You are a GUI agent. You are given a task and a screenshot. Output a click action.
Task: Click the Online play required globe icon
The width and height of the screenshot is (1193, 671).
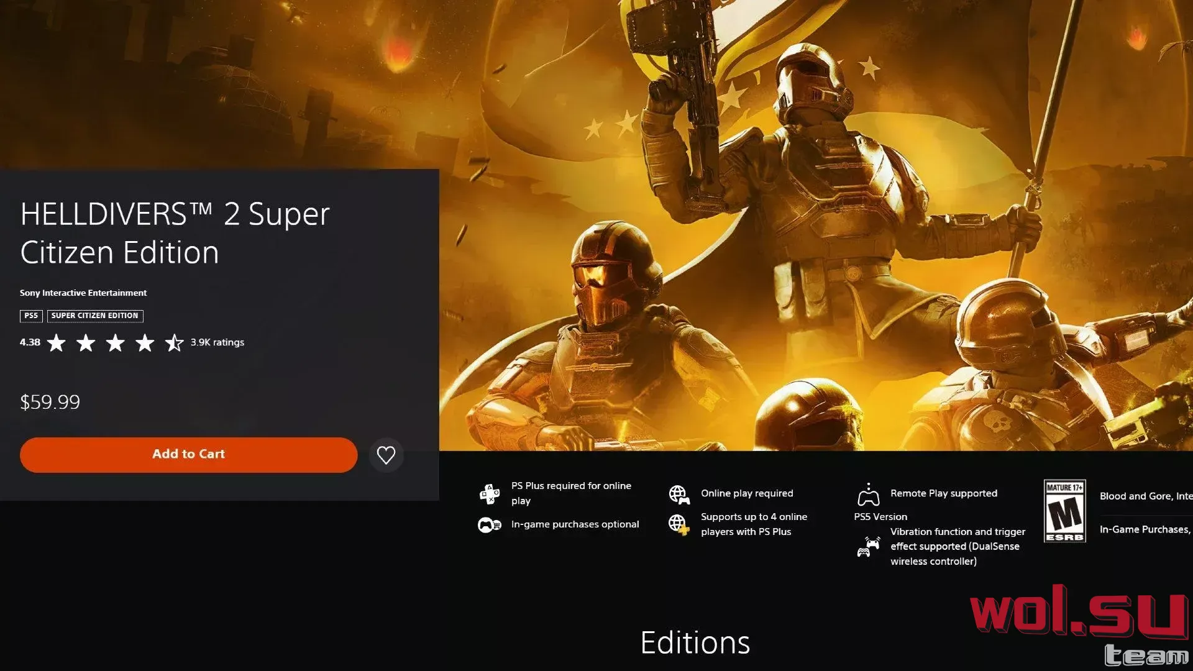pos(679,495)
